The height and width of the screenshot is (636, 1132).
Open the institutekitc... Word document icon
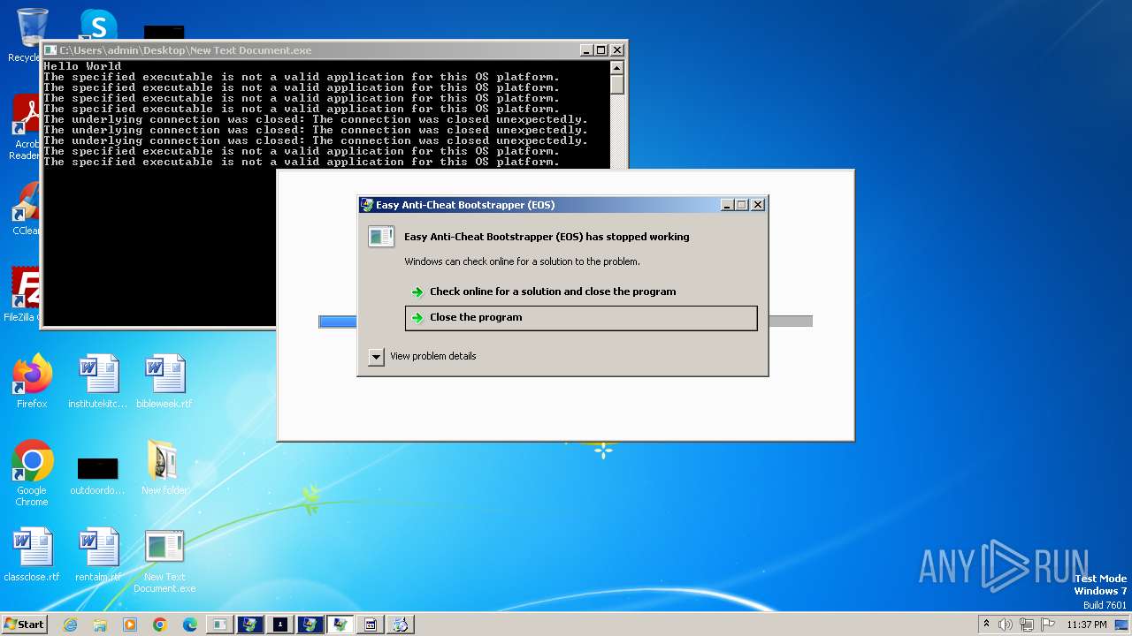click(98, 382)
